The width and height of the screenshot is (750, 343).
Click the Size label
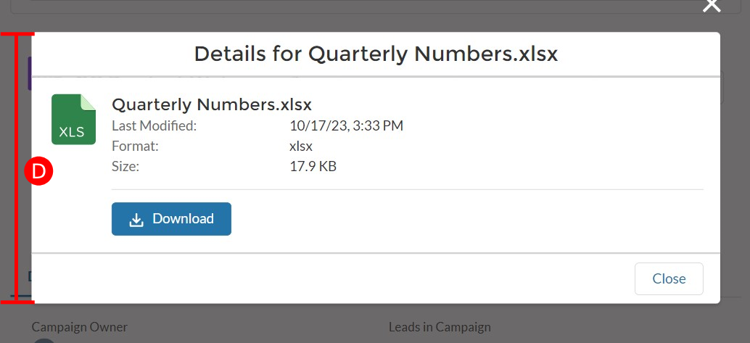pos(125,167)
